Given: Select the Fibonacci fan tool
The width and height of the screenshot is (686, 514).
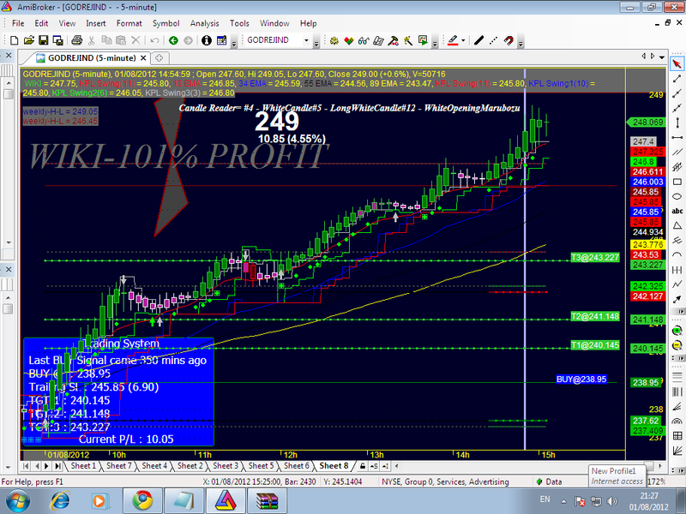Looking at the screenshot, I should point(677,406).
